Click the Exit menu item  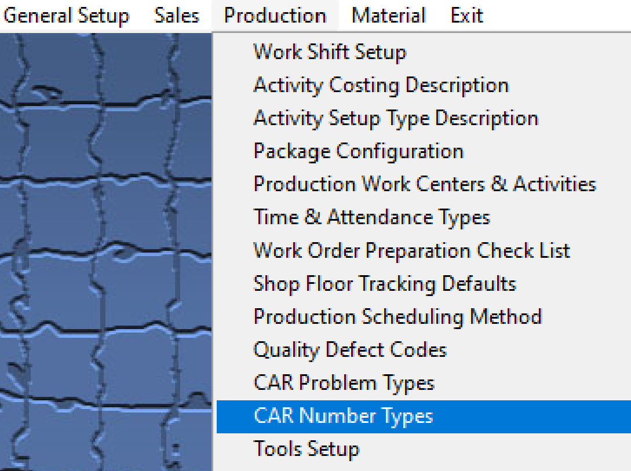point(467,16)
